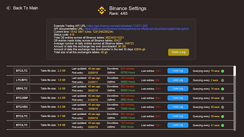Open Loss Log for the XRP/LTC row

(x=178, y=89)
